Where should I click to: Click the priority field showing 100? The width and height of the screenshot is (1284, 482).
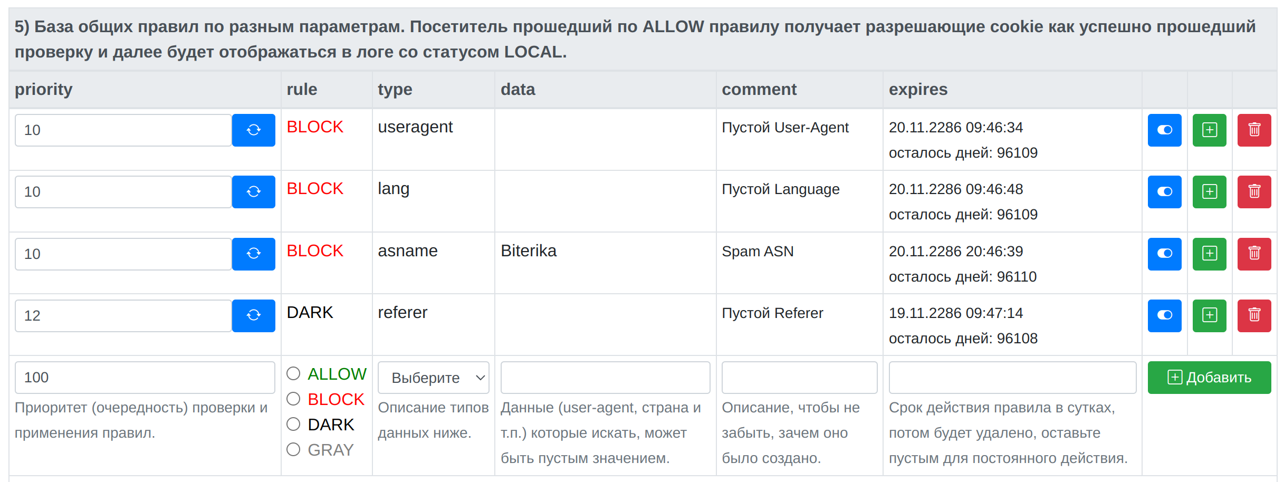(145, 378)
